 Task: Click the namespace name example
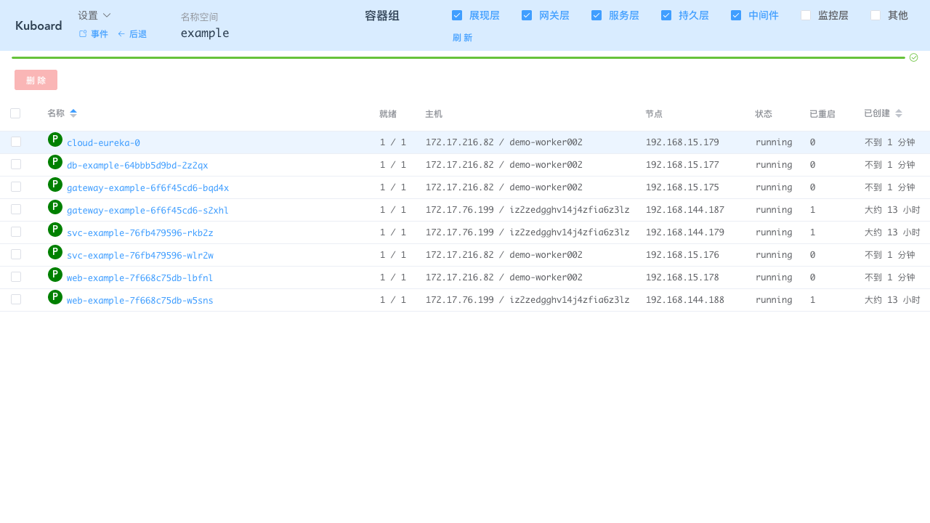pos(205,33)
